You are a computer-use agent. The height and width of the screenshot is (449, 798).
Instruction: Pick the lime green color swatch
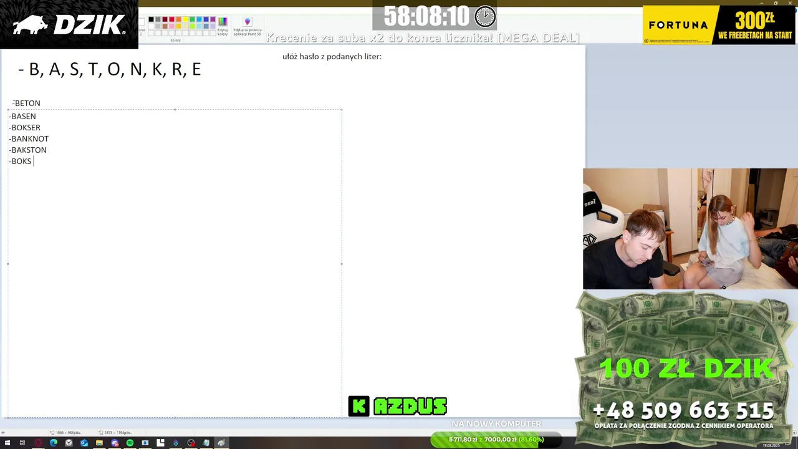pos(193,26)
